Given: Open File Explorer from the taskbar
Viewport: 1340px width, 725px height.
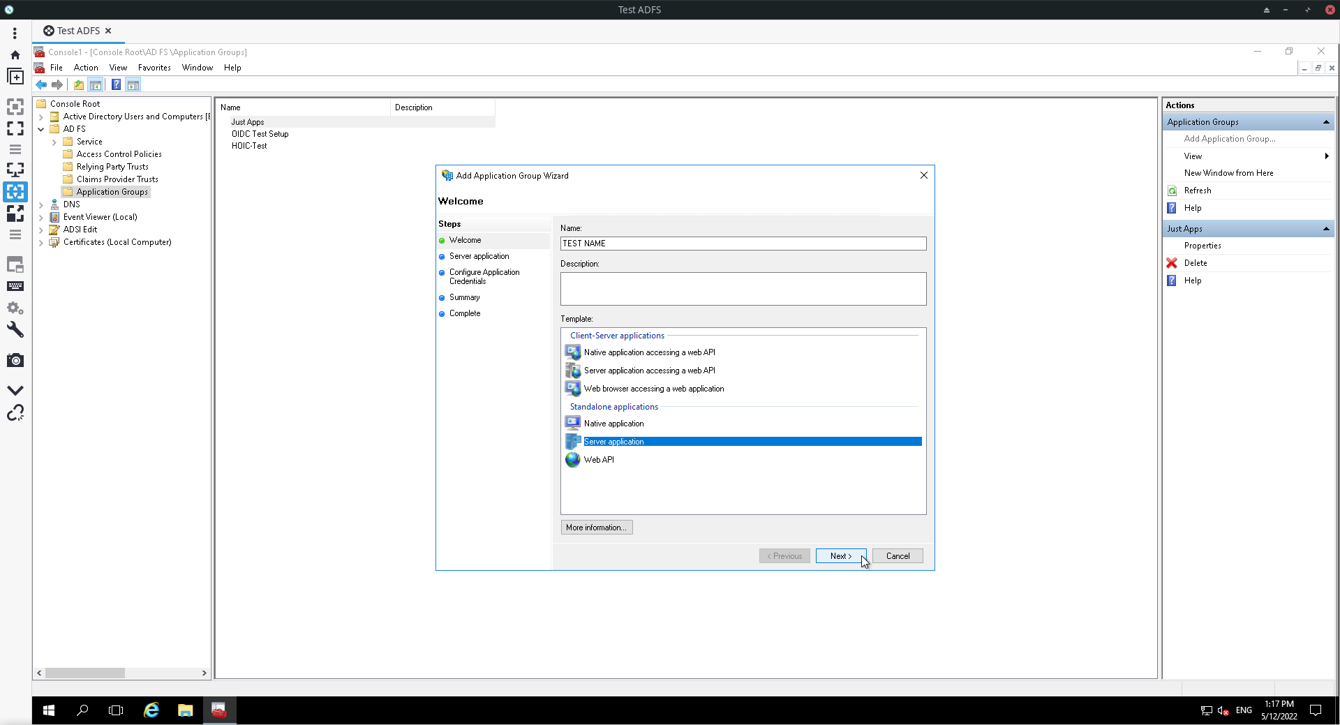Looking at the screenshot, I should [x=185, y=710].
